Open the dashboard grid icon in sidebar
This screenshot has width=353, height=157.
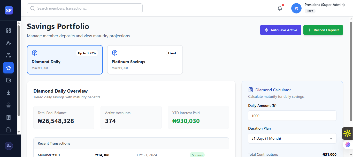click(x=9, y=31)
